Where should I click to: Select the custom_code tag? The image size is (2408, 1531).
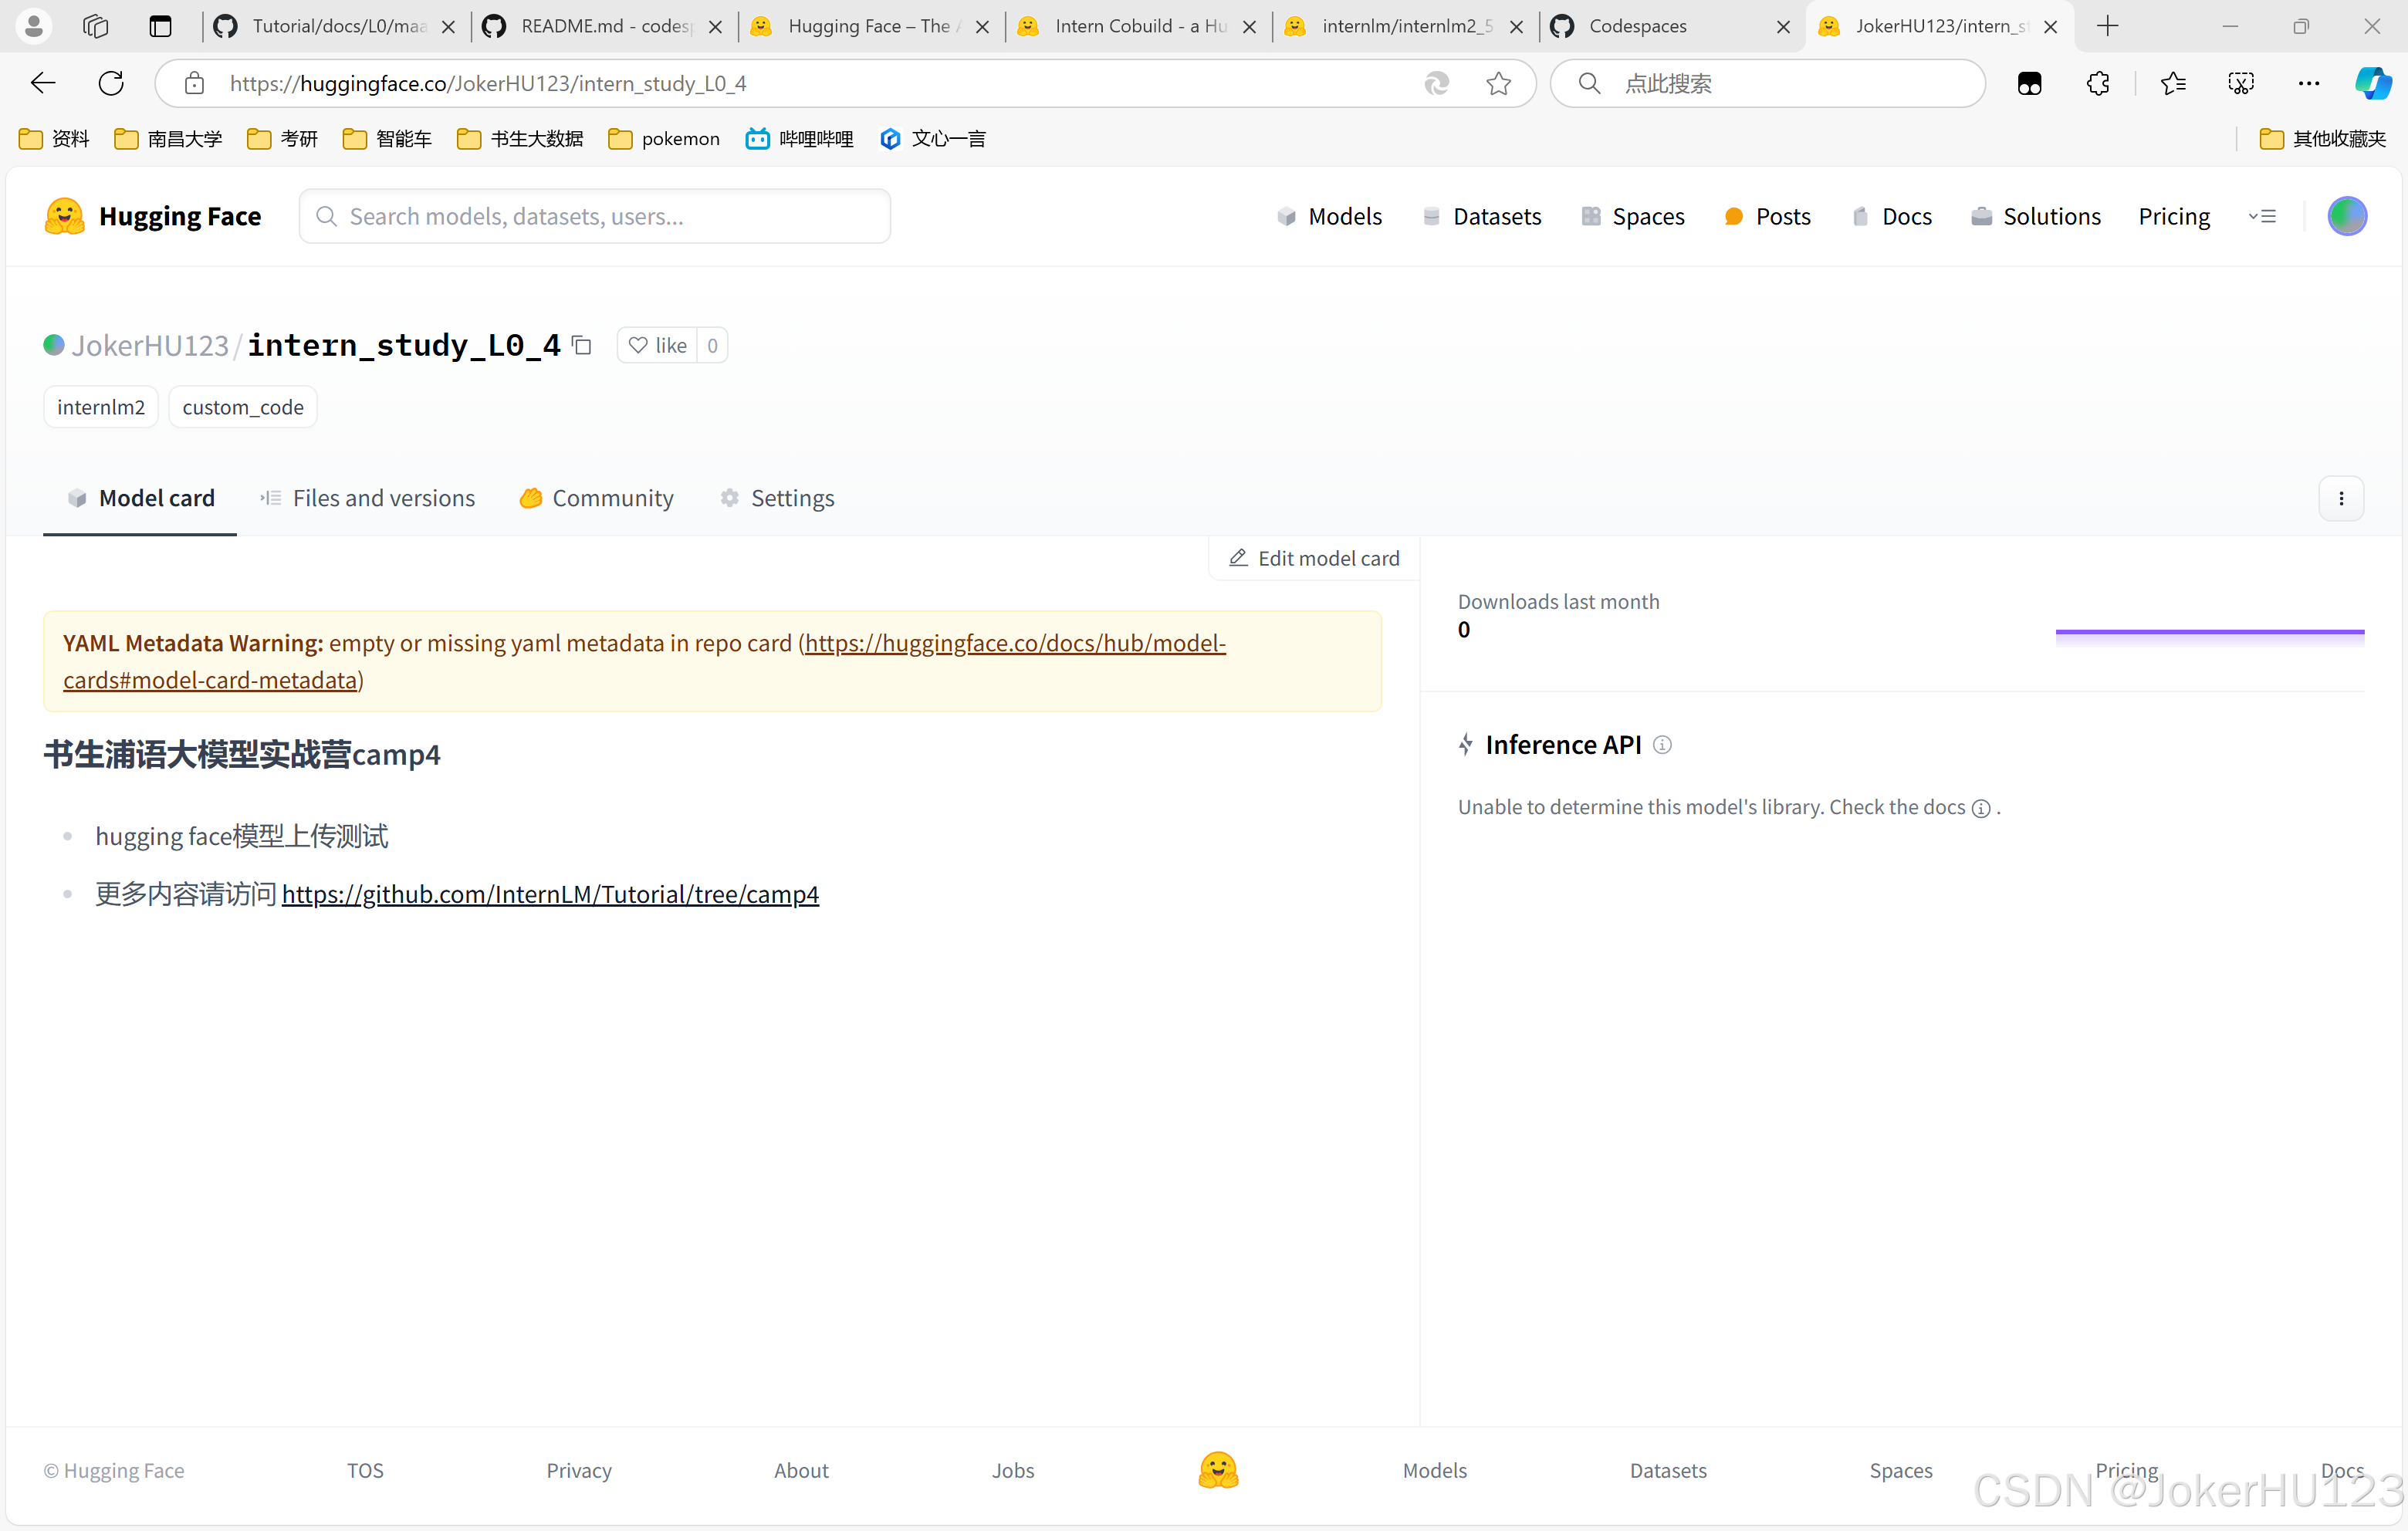[243, 407]
